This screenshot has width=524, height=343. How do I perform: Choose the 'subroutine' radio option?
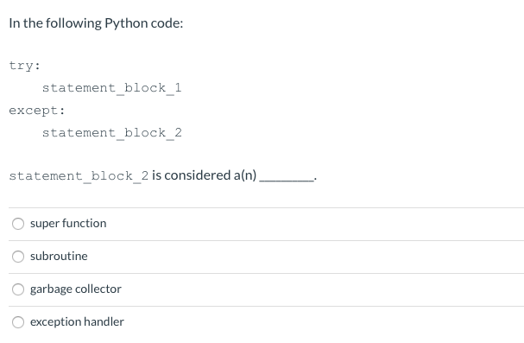(x=18, y=257)
